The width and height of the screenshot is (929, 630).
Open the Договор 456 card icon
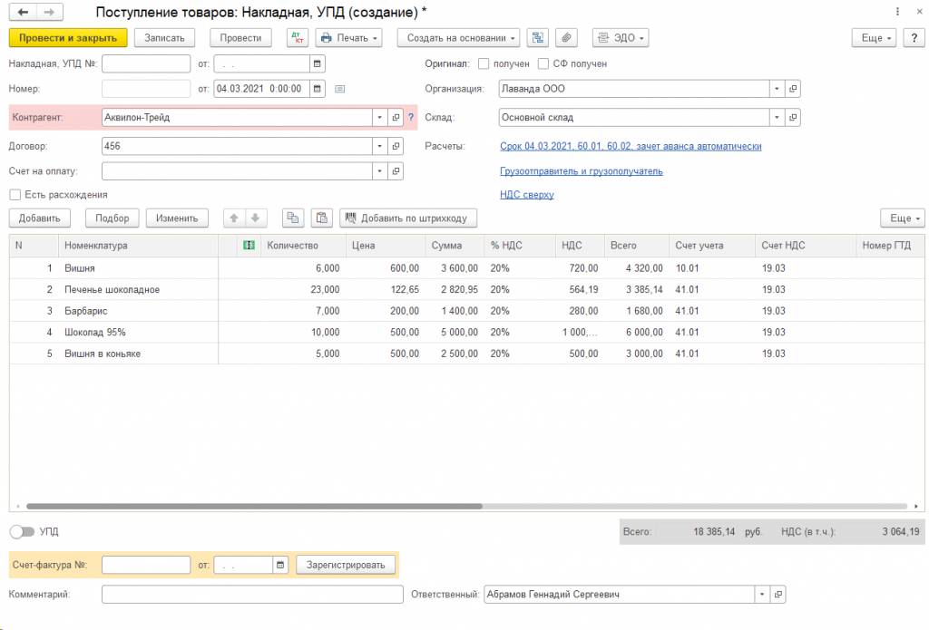[396, 146]
